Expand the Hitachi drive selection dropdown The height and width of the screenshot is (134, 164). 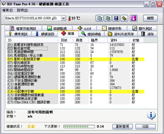(x=64, y=18)
